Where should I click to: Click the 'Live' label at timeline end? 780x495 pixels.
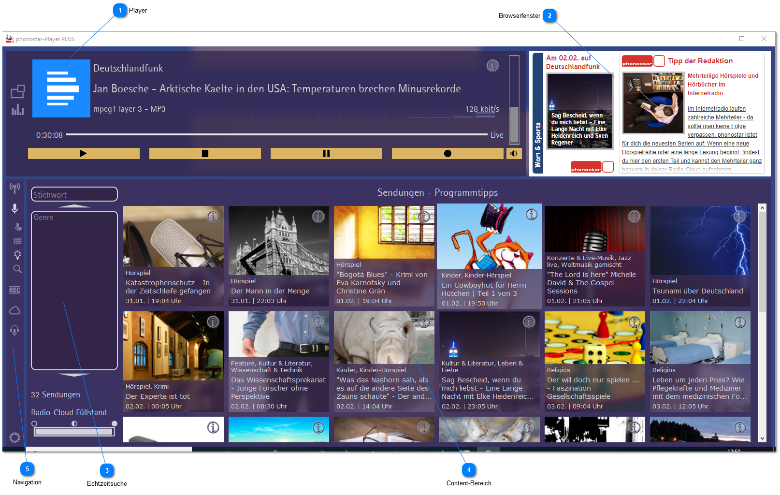[497, 135]
